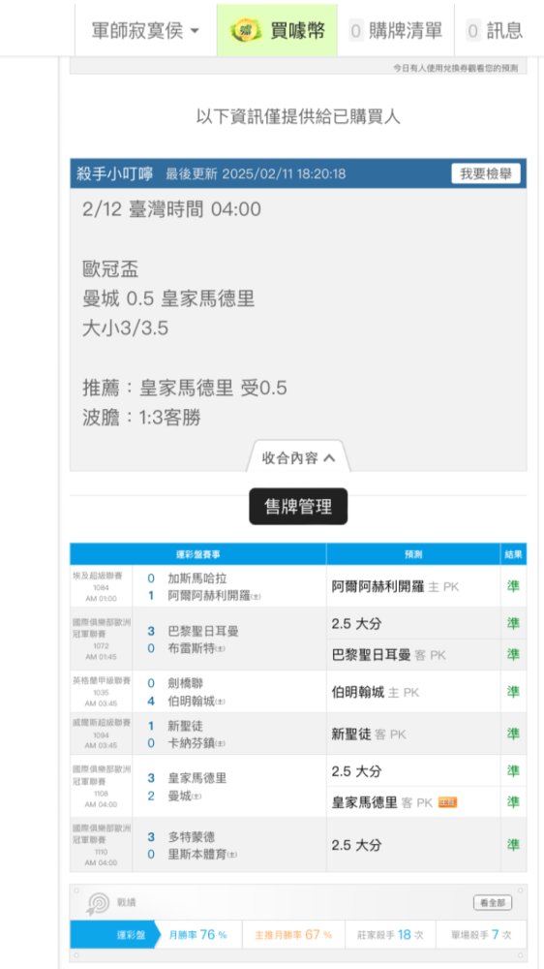This screenshot has width=544, height=969.
Task: Open the 軍師寂寞侯 account dropdown
Action: click(146, 30)
